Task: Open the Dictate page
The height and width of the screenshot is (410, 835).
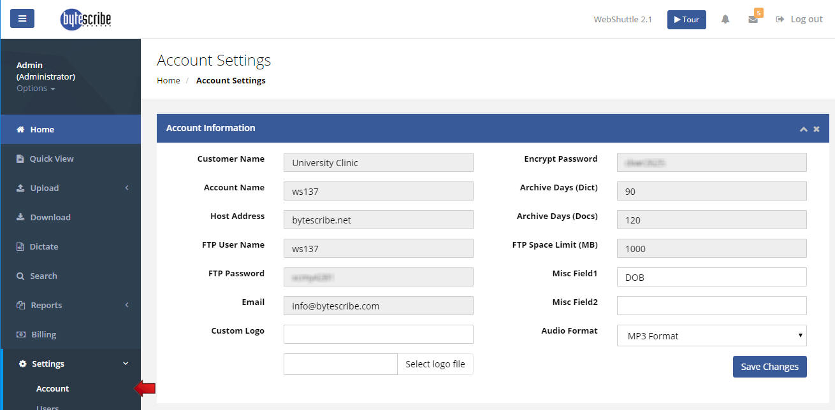Action: (x=70, y=246)
